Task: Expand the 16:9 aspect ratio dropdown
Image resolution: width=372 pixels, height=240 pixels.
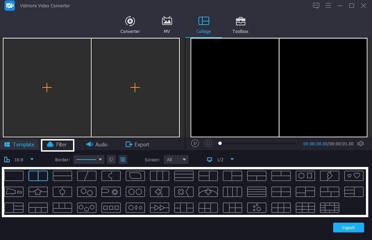Action: tap(32, 160)
